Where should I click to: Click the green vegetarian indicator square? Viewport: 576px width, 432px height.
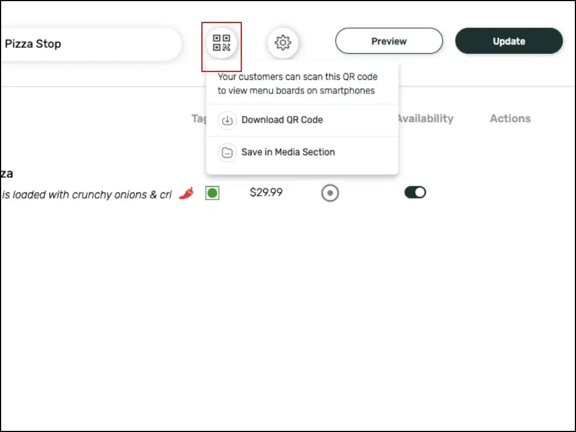(212, 193)
